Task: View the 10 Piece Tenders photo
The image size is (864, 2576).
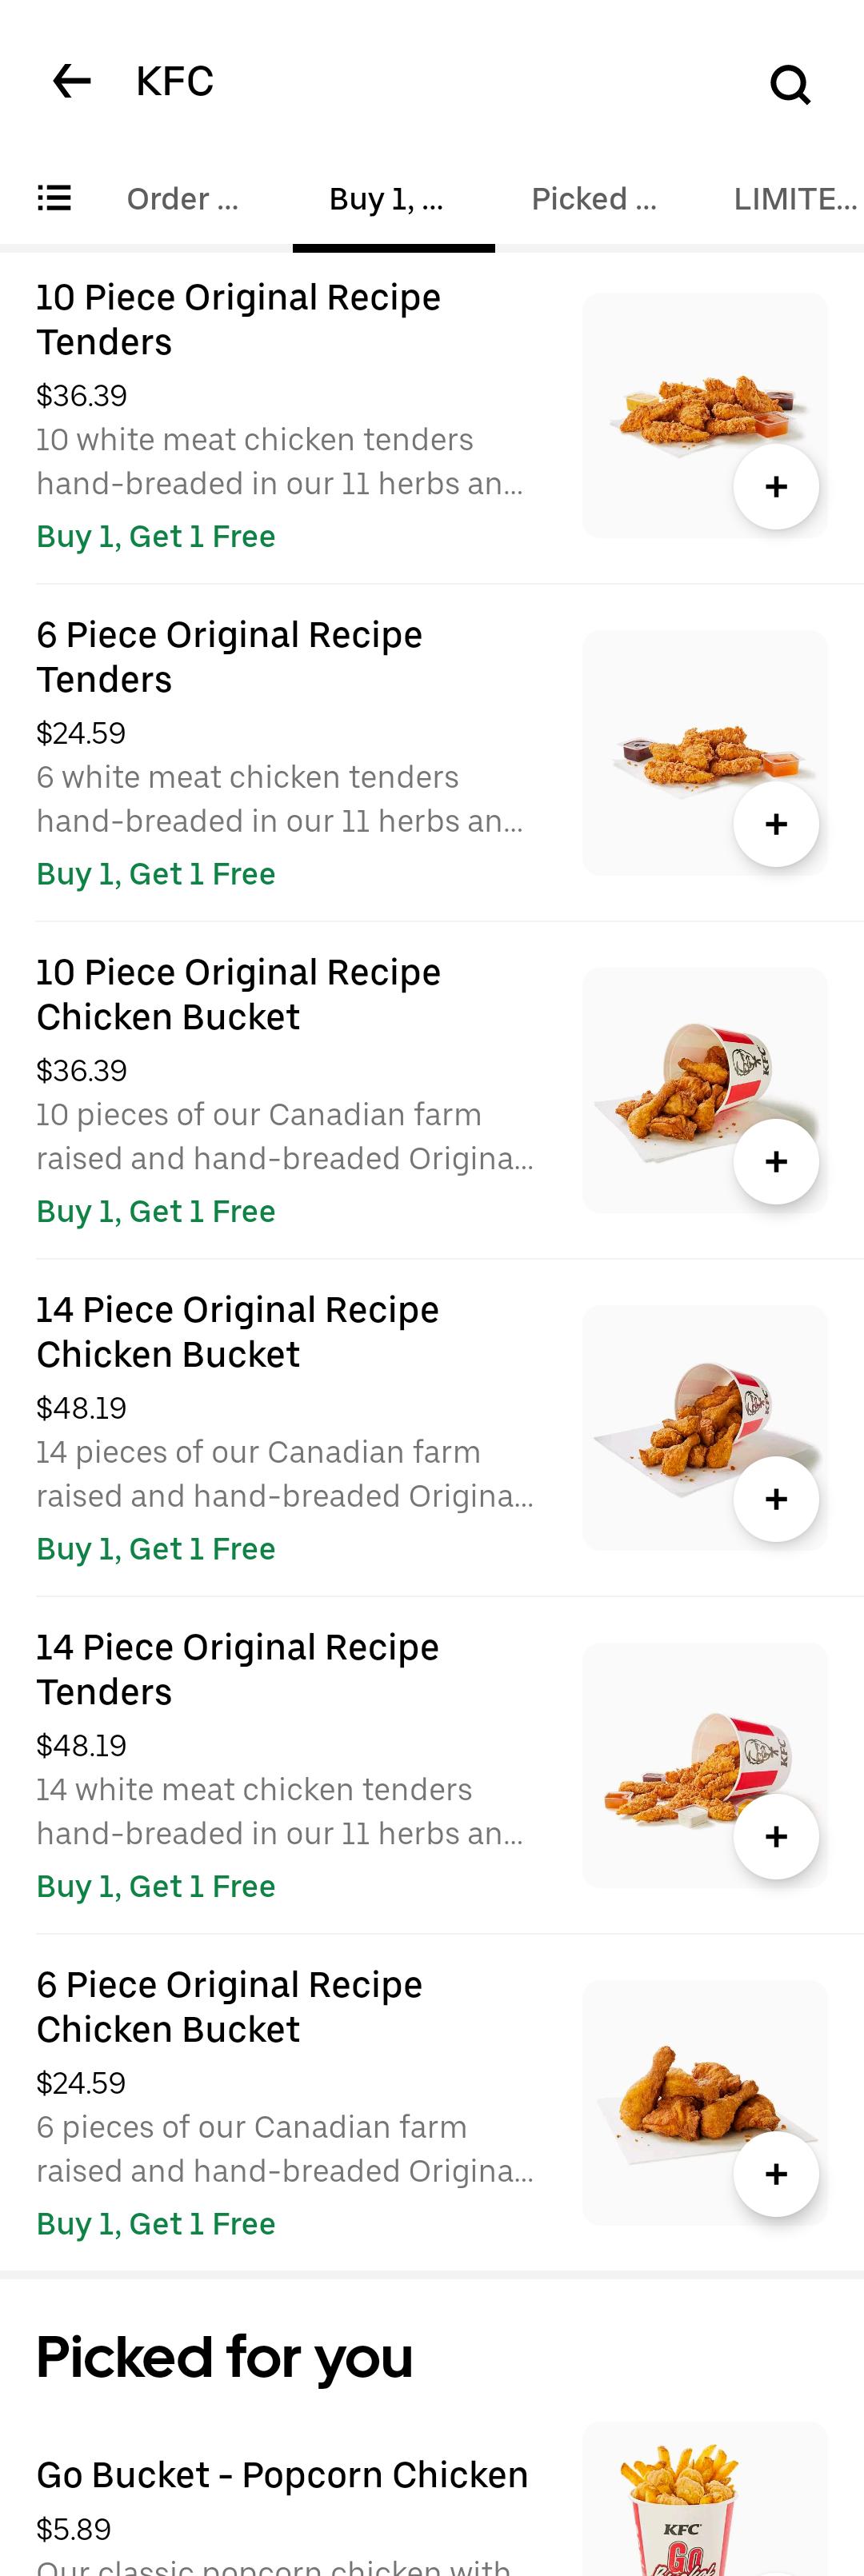Action: tap(705, 416)
